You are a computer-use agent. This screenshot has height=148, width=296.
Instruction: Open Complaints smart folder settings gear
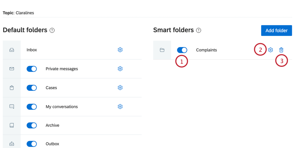coord(271,50)
